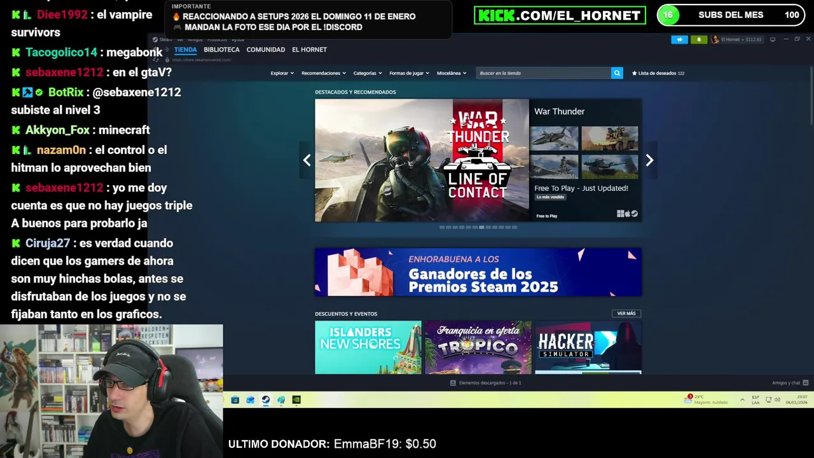Open the paint palette app in taskbar
This screenshot has height=458, width=814.
[281, 400]
